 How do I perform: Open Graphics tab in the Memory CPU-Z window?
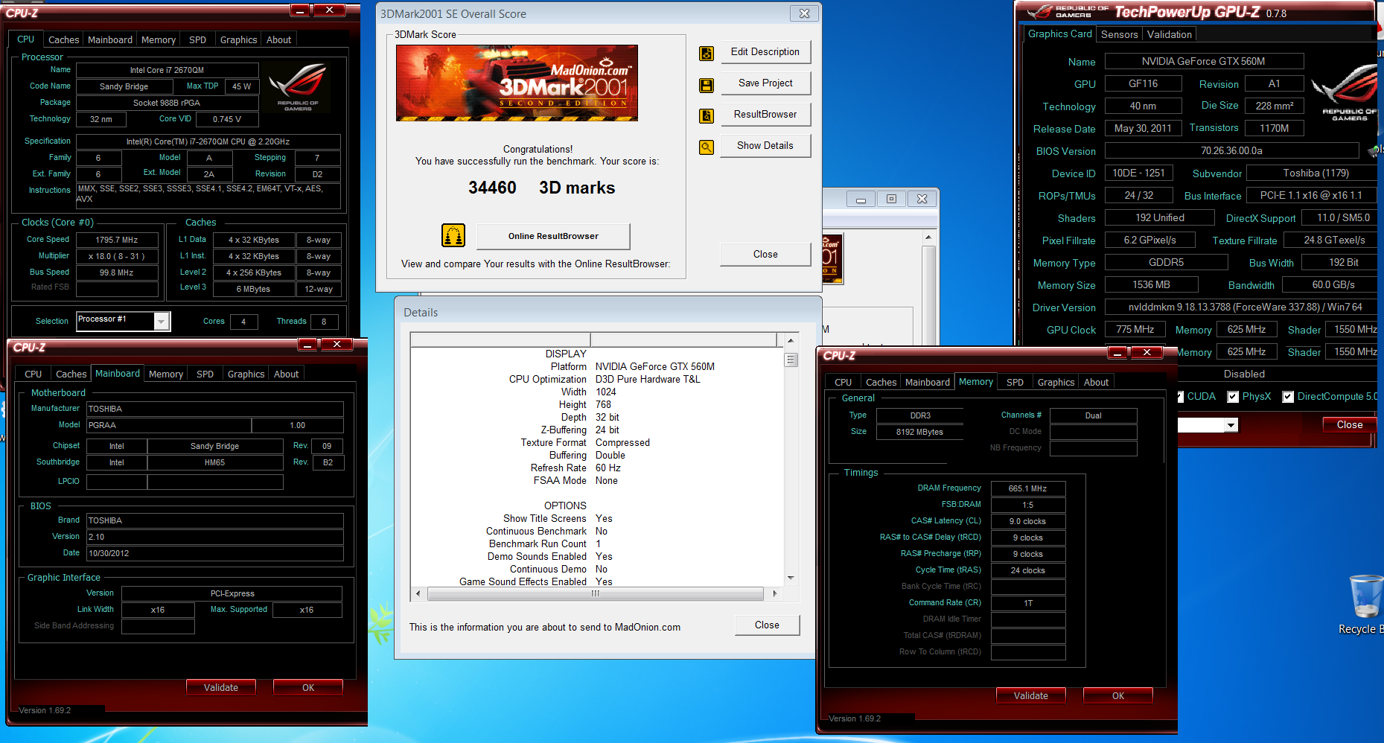click(1056, 382)
